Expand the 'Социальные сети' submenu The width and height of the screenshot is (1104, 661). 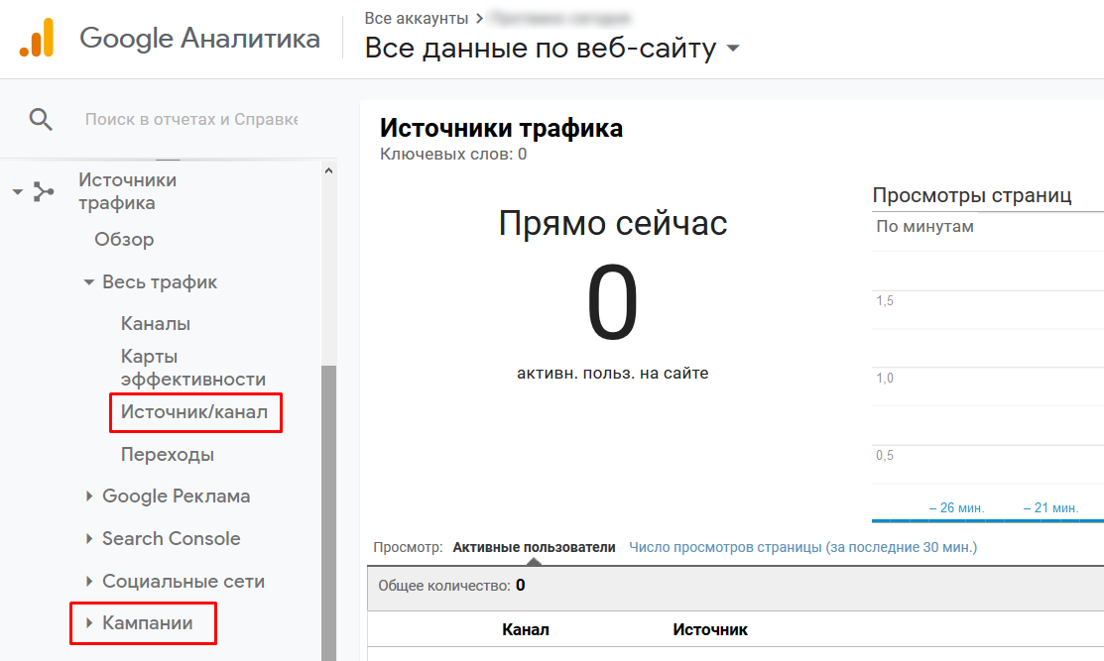(88, 581)
